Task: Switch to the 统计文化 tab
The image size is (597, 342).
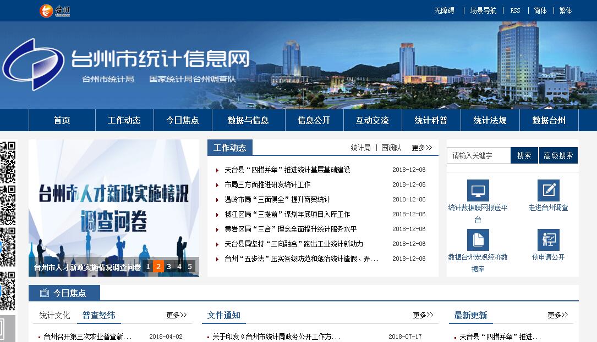Action: click(54, 315)
